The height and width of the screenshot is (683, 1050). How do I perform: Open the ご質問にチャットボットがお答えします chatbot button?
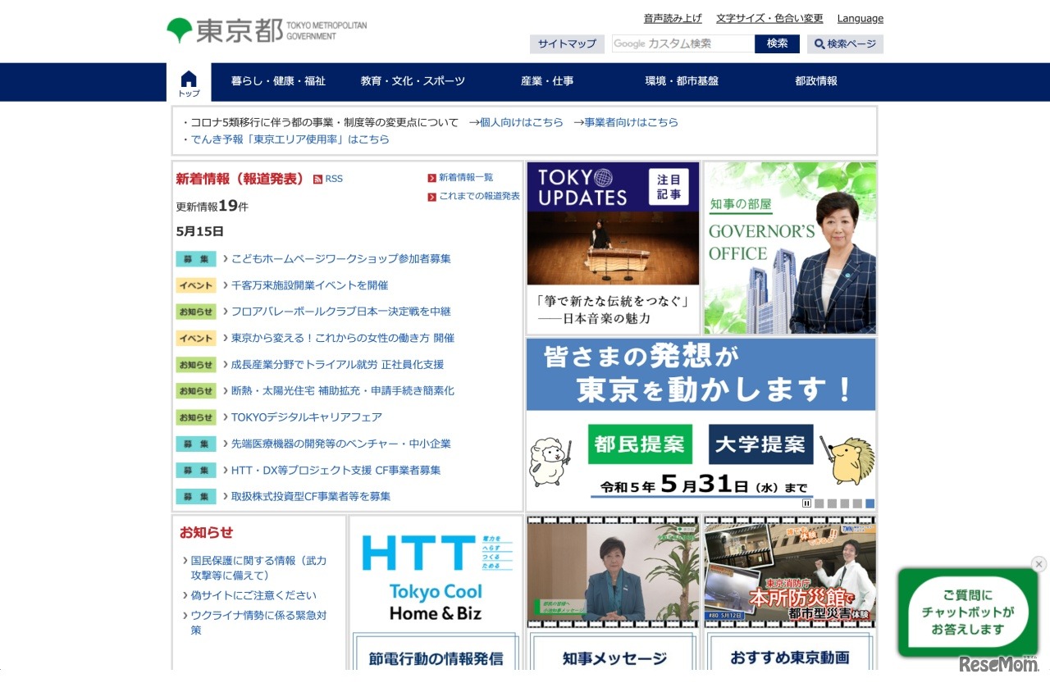click(968, 612)
